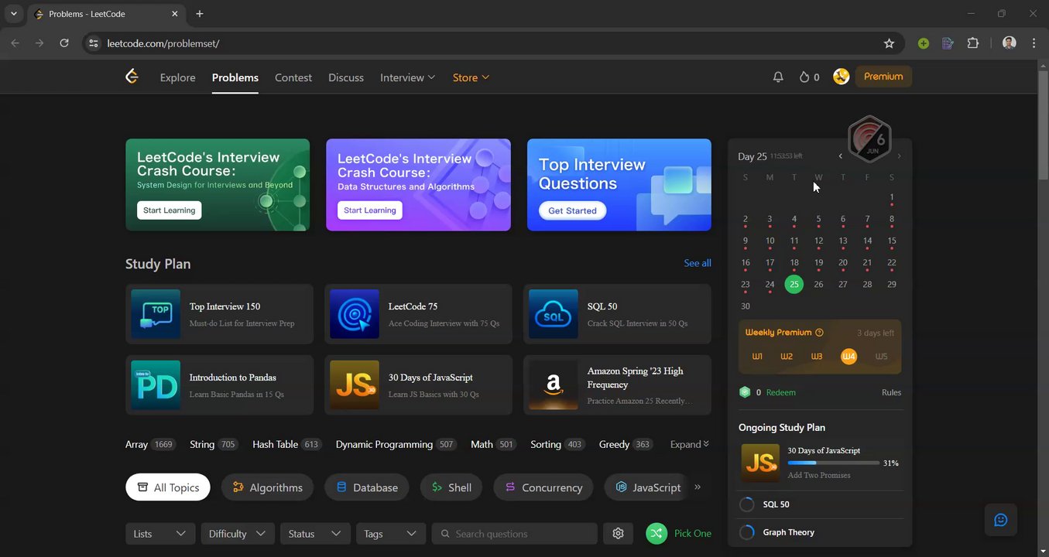Start Learning Data Structures and Algorithms course
Viewport: 1049px width, 557px height.
[x=369, y=210]
